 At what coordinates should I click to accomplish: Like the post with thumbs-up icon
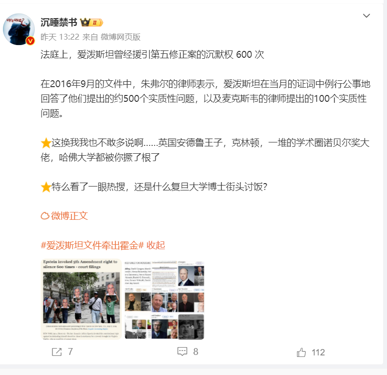[301, 352]
